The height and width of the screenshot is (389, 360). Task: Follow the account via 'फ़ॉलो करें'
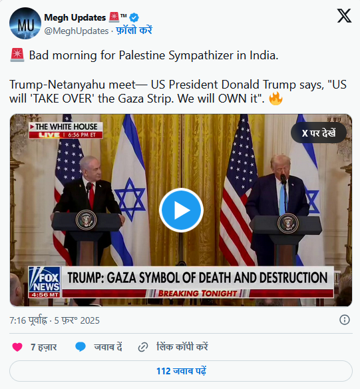click(x=134, y=31)
